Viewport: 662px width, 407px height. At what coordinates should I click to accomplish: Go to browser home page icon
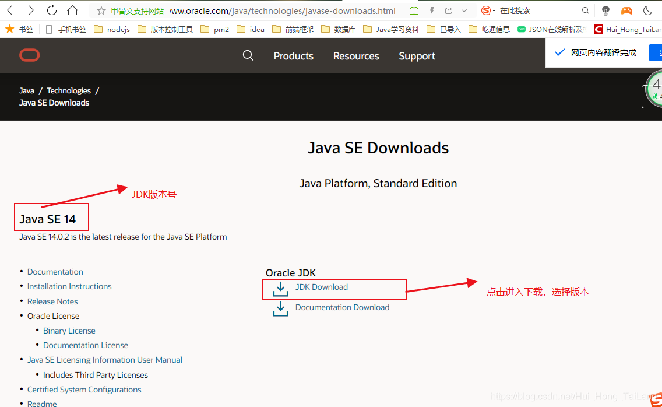[73, 10]
